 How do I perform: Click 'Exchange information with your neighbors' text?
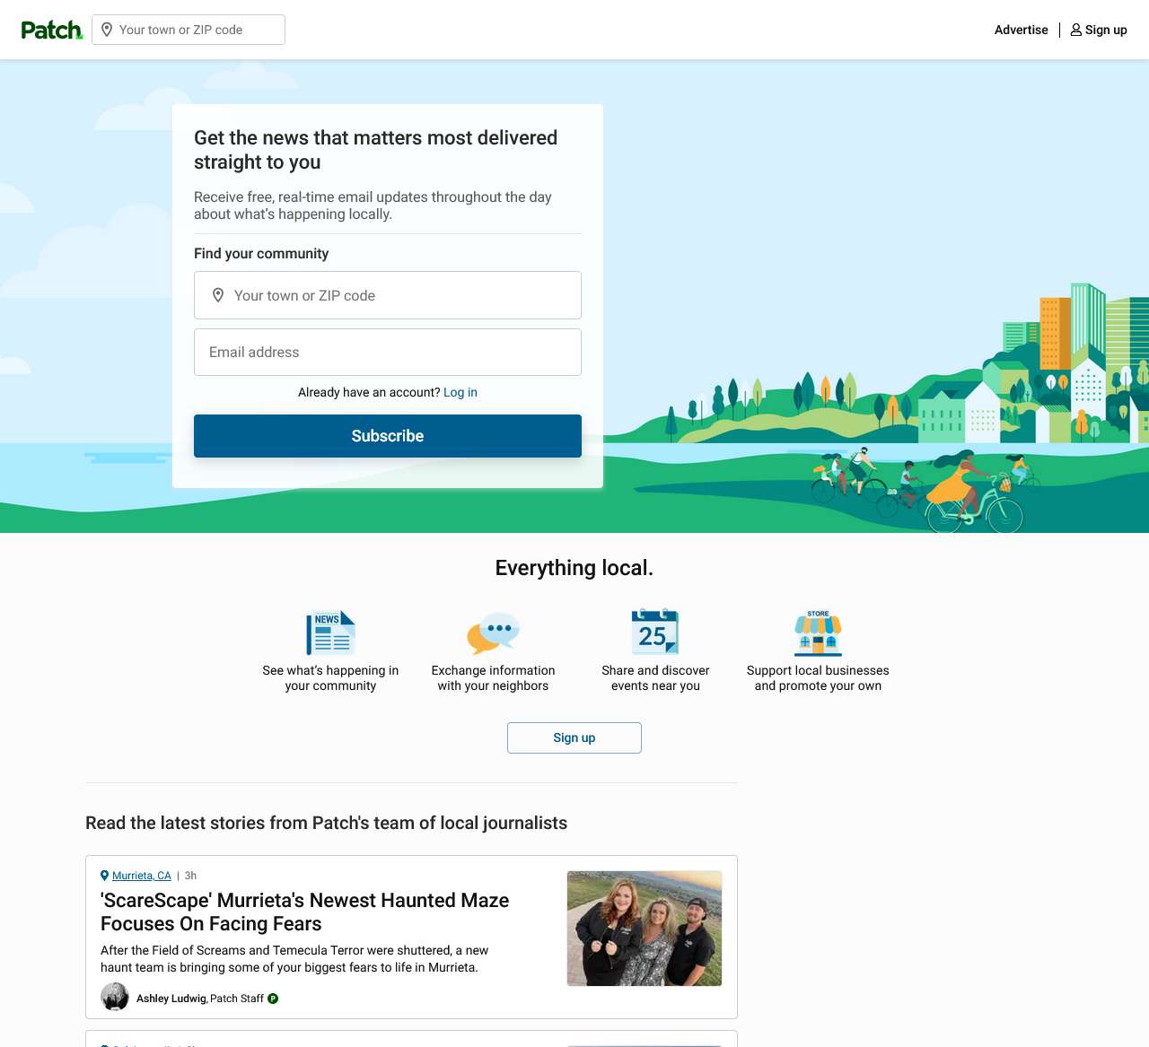(493, 678)
